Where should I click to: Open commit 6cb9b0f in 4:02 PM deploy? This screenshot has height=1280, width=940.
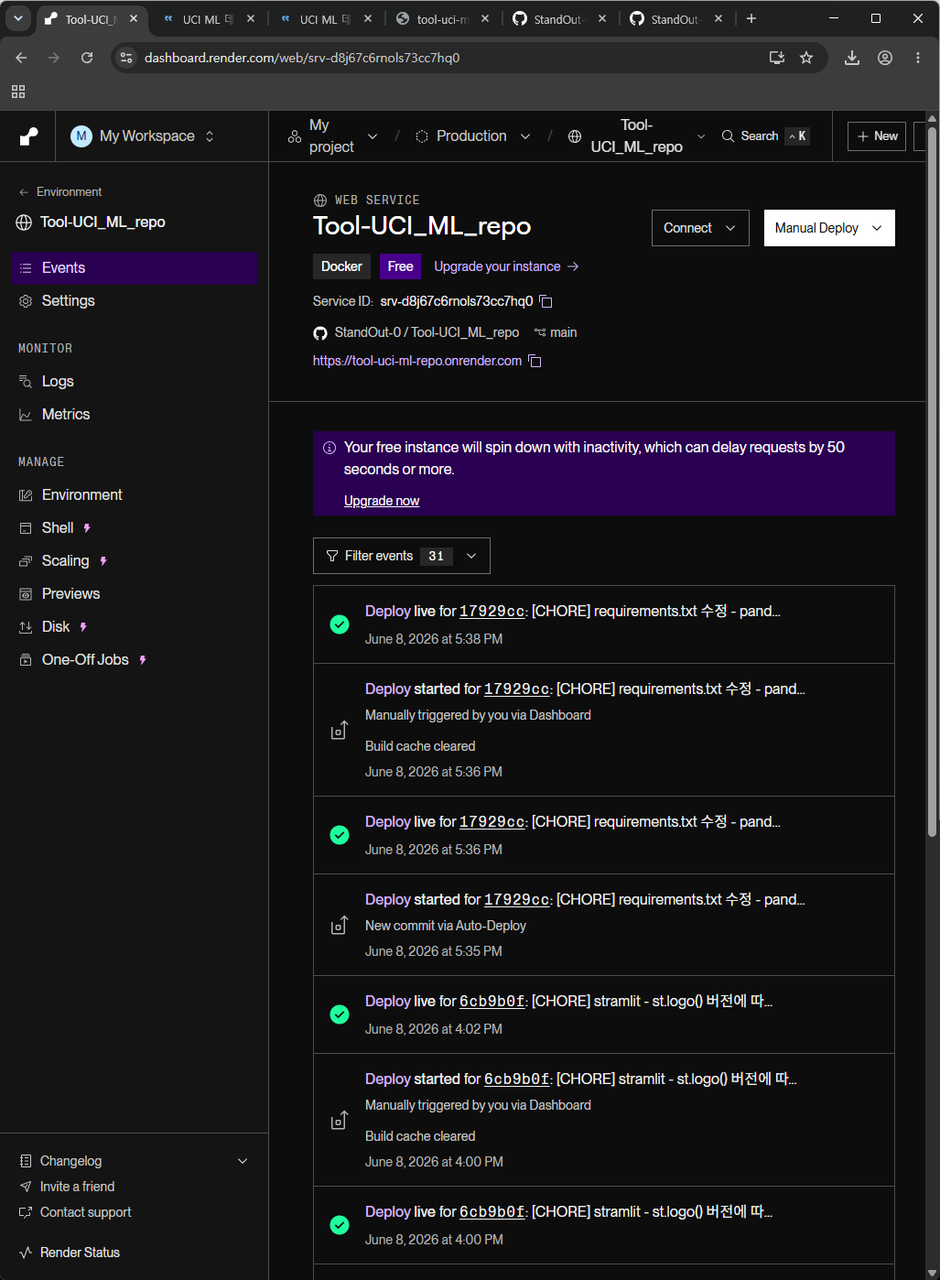[x=492, y=1002]
